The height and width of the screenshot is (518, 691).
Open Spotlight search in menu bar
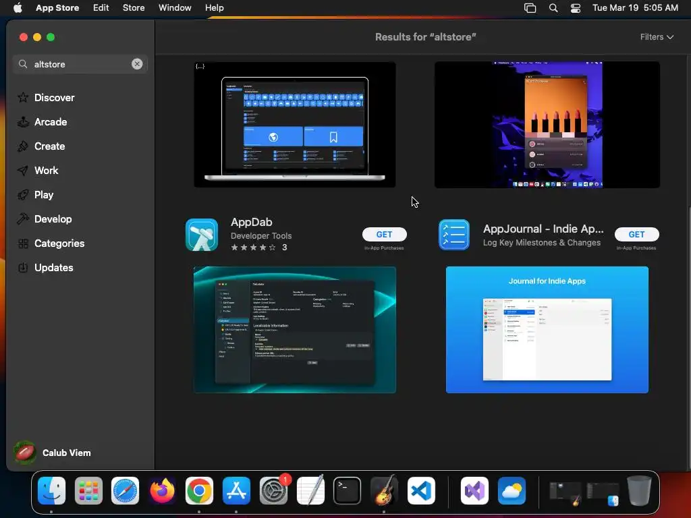point(553,7)
